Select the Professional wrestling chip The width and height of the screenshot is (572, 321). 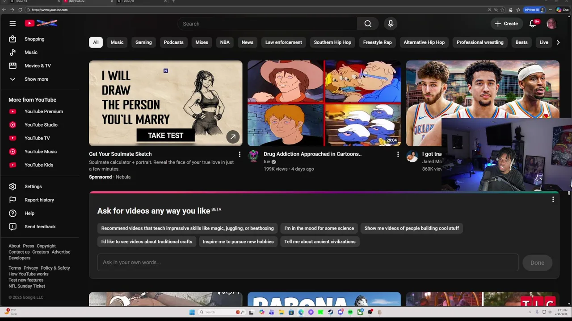(480, 42)
